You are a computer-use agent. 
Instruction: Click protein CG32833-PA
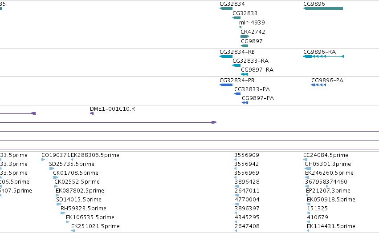252,89
